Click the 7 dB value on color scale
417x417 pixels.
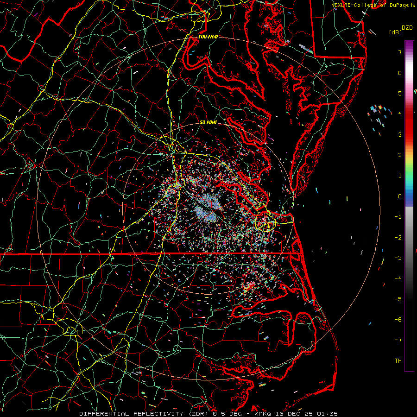point(400,52)
